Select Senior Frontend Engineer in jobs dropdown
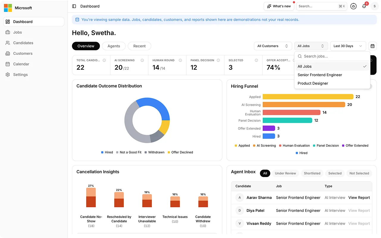The width and height of the screenshot is (381, 238). coord(332,75)
